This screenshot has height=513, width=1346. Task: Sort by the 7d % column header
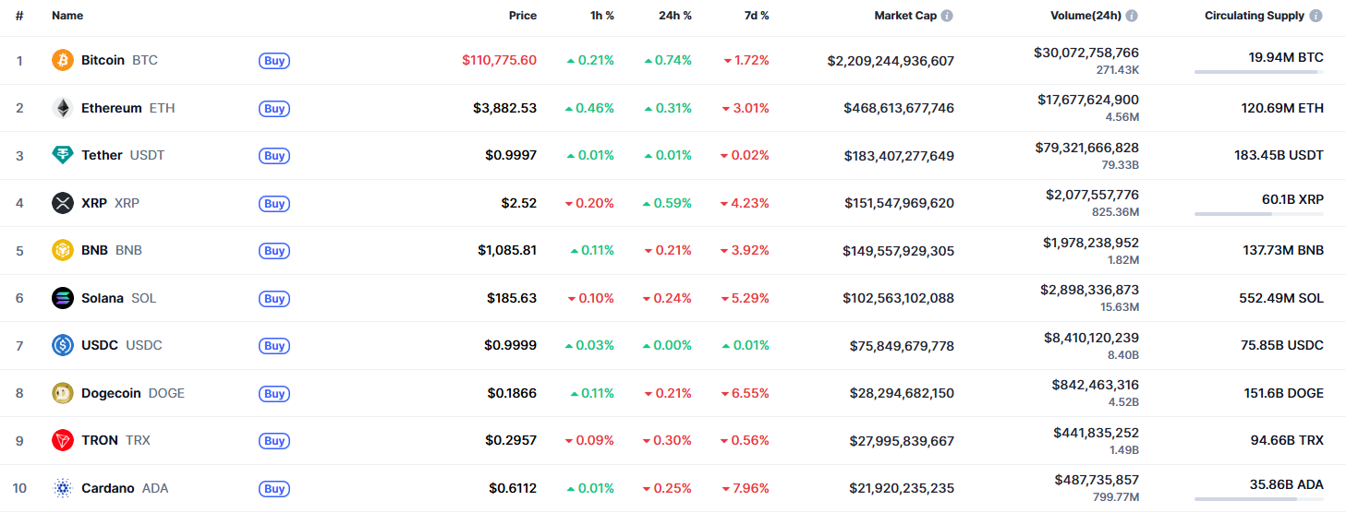click(758, 16)
